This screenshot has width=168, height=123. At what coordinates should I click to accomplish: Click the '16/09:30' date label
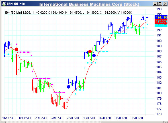click(9, 118)
